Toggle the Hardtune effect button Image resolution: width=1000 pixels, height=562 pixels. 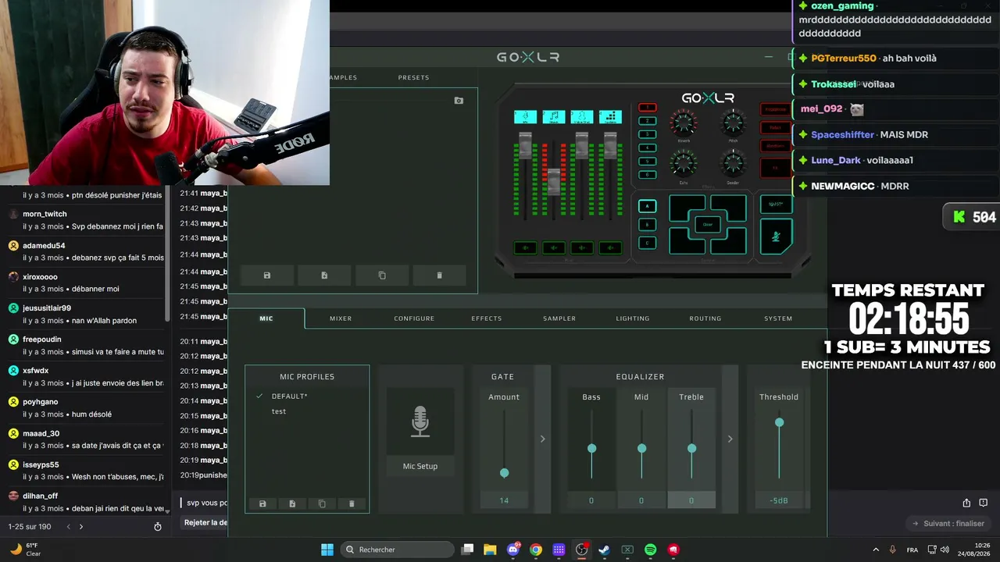point(776,146)
